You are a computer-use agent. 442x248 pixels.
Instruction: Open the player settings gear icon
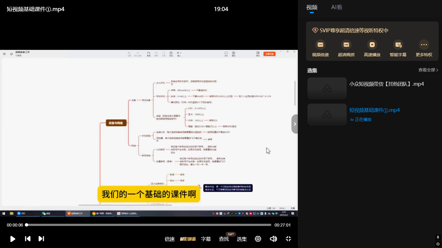pos(258,239)
